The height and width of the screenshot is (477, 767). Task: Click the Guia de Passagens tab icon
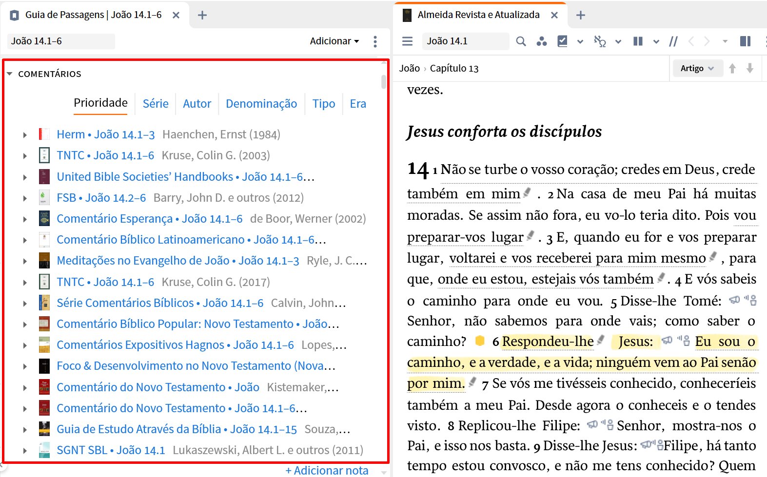pos(15,16)
